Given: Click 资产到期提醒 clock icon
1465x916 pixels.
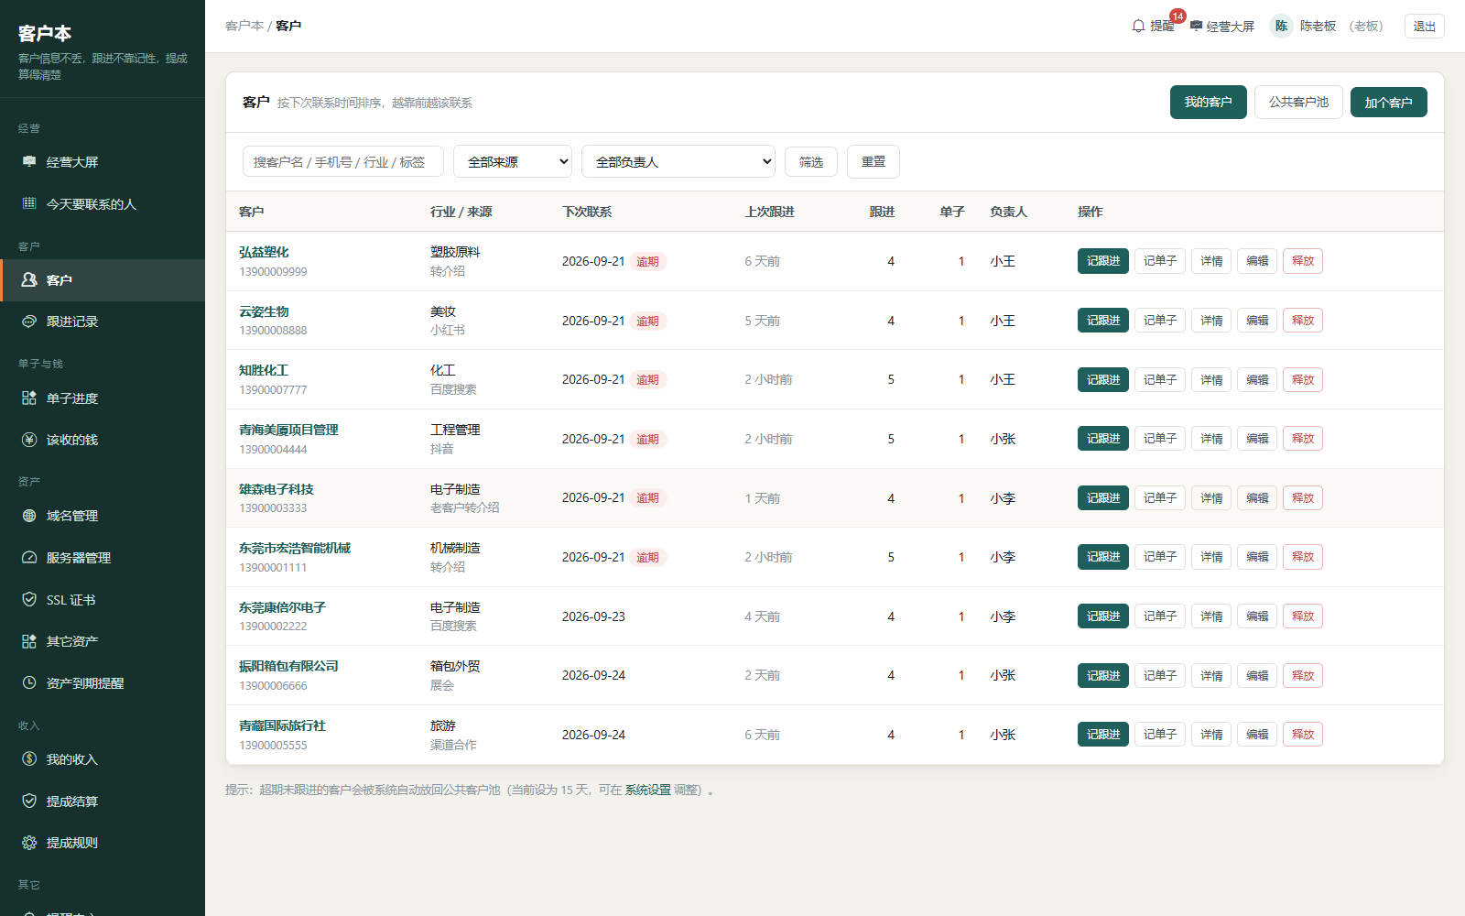Looking at the screenshot, I should (29, 682).
